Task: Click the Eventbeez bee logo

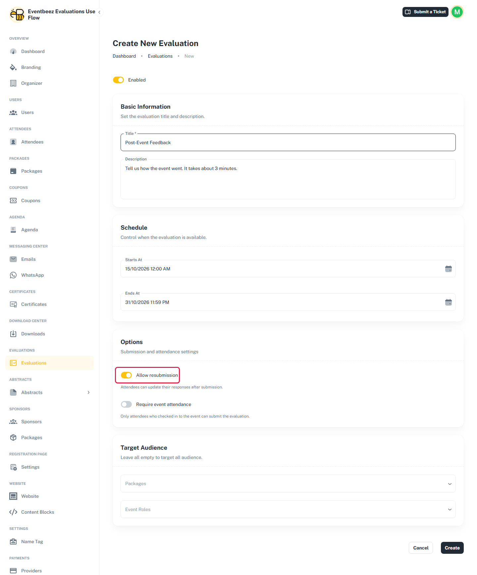Action: click(x=17, y=15)
